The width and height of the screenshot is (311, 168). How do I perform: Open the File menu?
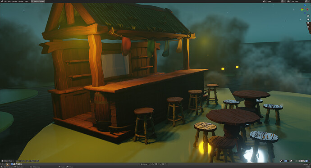(5, 1)
